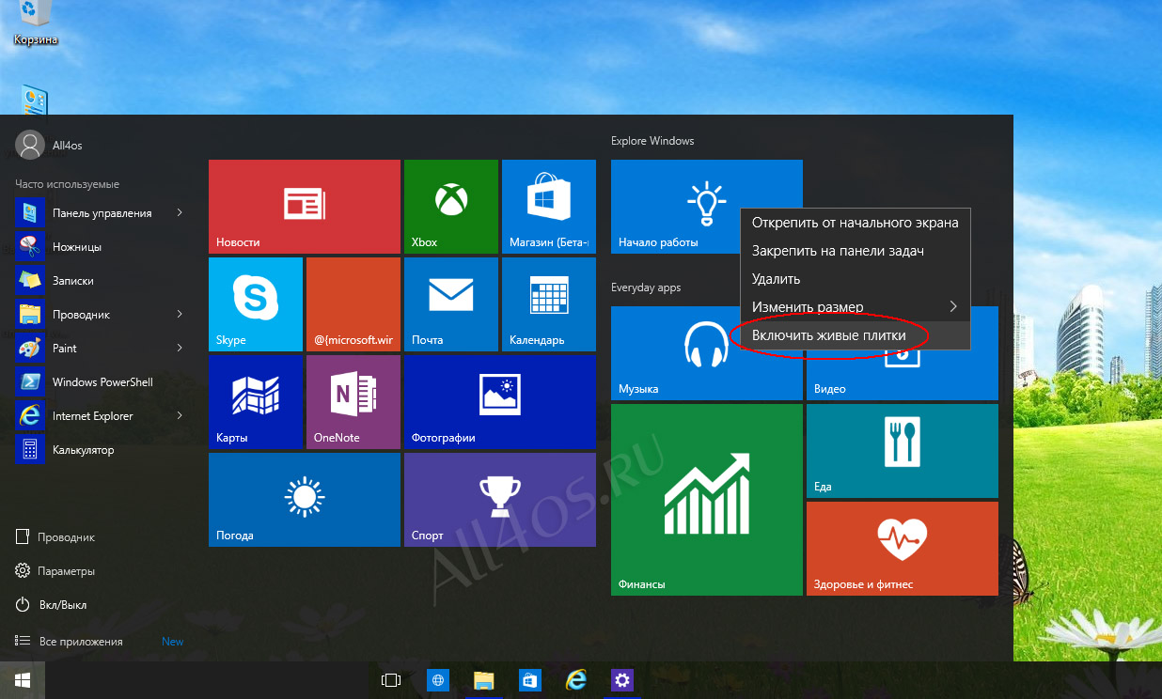
Task: Click the All4os user account
Action: point(50,145)
